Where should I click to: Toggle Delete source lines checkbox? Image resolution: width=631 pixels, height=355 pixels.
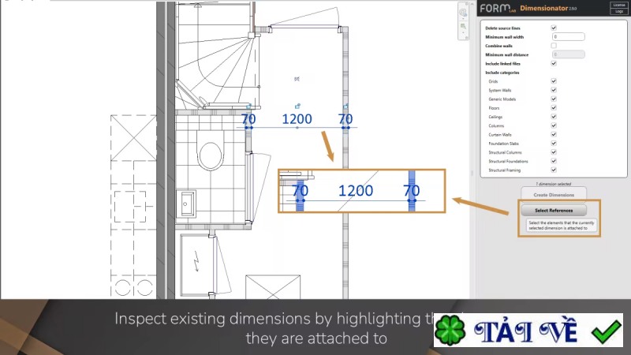(554, 28)
